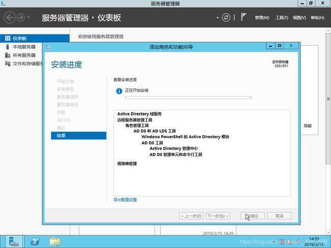Click the 服务器角色 wizard step
The height and width of the screenshot is (248, 331).
coord(68,105)
